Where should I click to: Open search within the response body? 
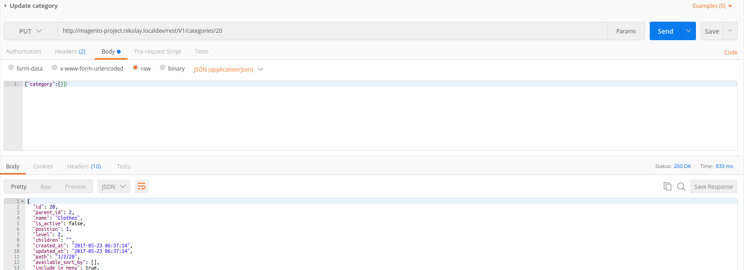click(681, 186)
